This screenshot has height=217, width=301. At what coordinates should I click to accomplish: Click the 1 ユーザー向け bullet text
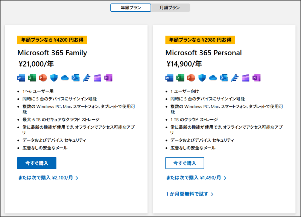pos(185,91)
